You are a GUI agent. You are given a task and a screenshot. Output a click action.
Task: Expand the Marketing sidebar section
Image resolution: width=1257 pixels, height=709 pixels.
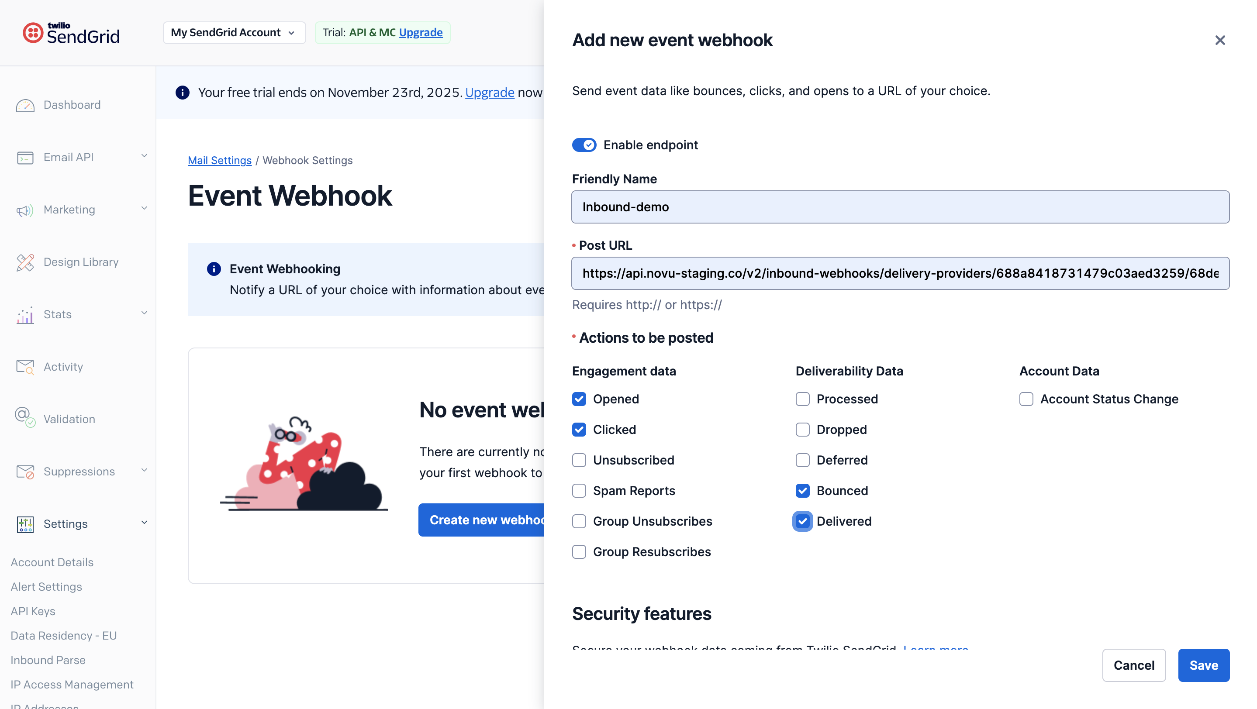coord(143,209)
